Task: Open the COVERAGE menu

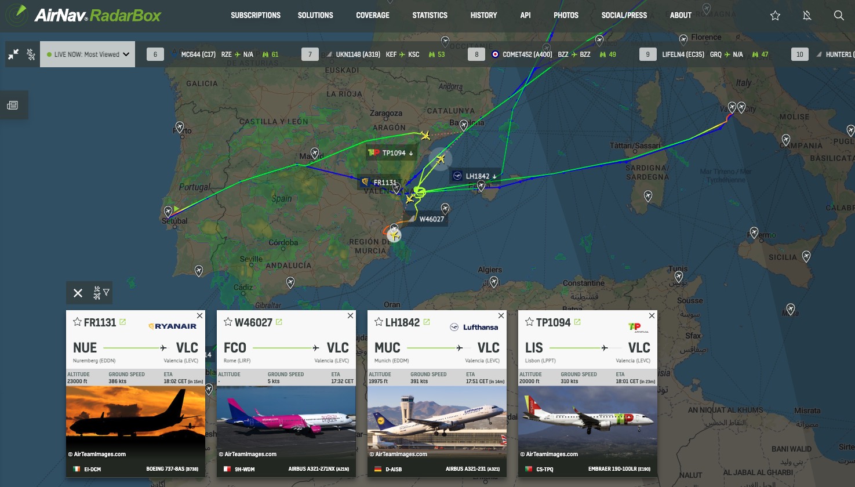Action: point(373,16)
